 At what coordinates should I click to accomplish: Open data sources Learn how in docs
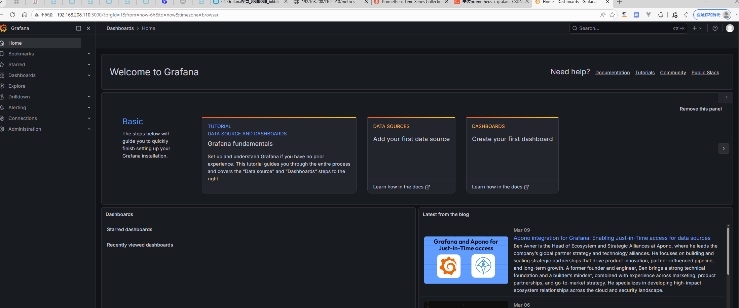point(401,187)
